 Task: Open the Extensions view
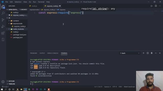point(3,33)
